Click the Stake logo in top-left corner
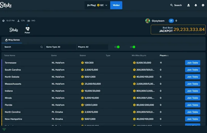This screenshot has height=133, width=207. [x=6, y=5]
